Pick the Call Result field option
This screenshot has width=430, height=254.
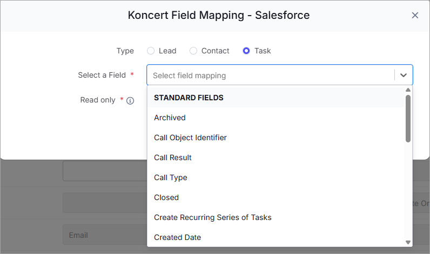pos(276,157)
